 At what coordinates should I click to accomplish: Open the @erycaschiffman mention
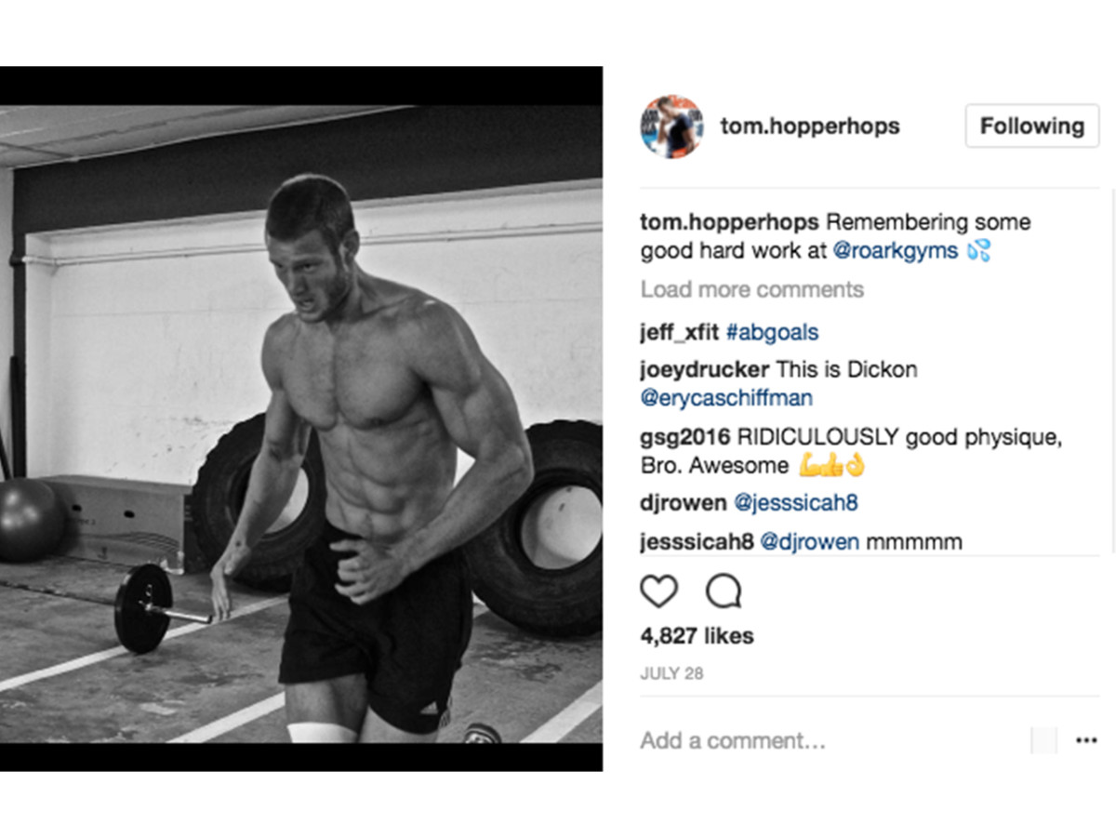[x=726, y=398]
